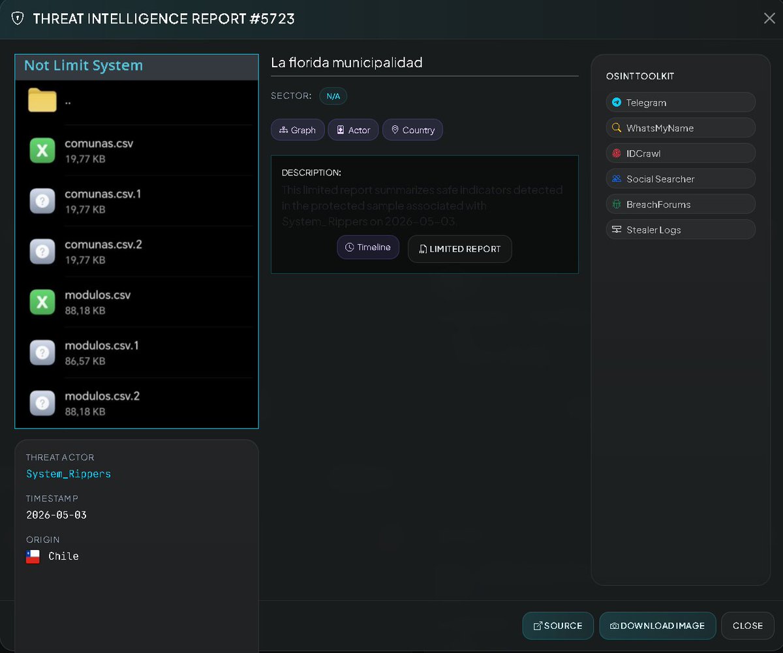Click the N/A sector badge
783x653 pixels.
(x=333, y=96)
